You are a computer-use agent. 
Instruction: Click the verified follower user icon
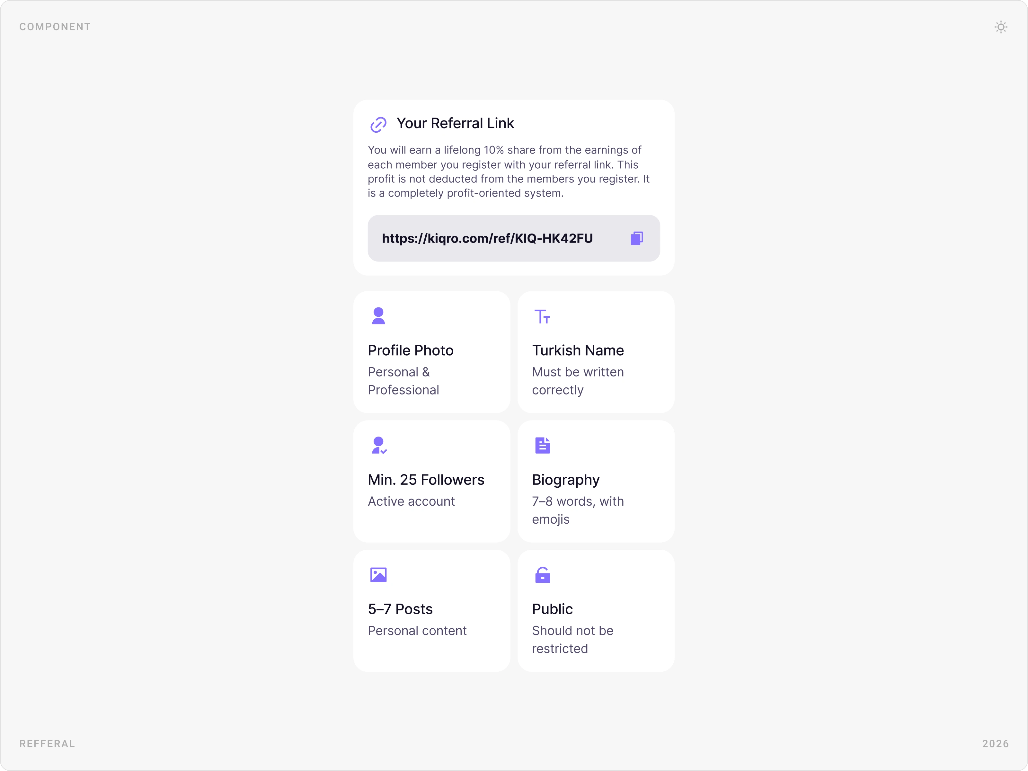coord(379,445)
